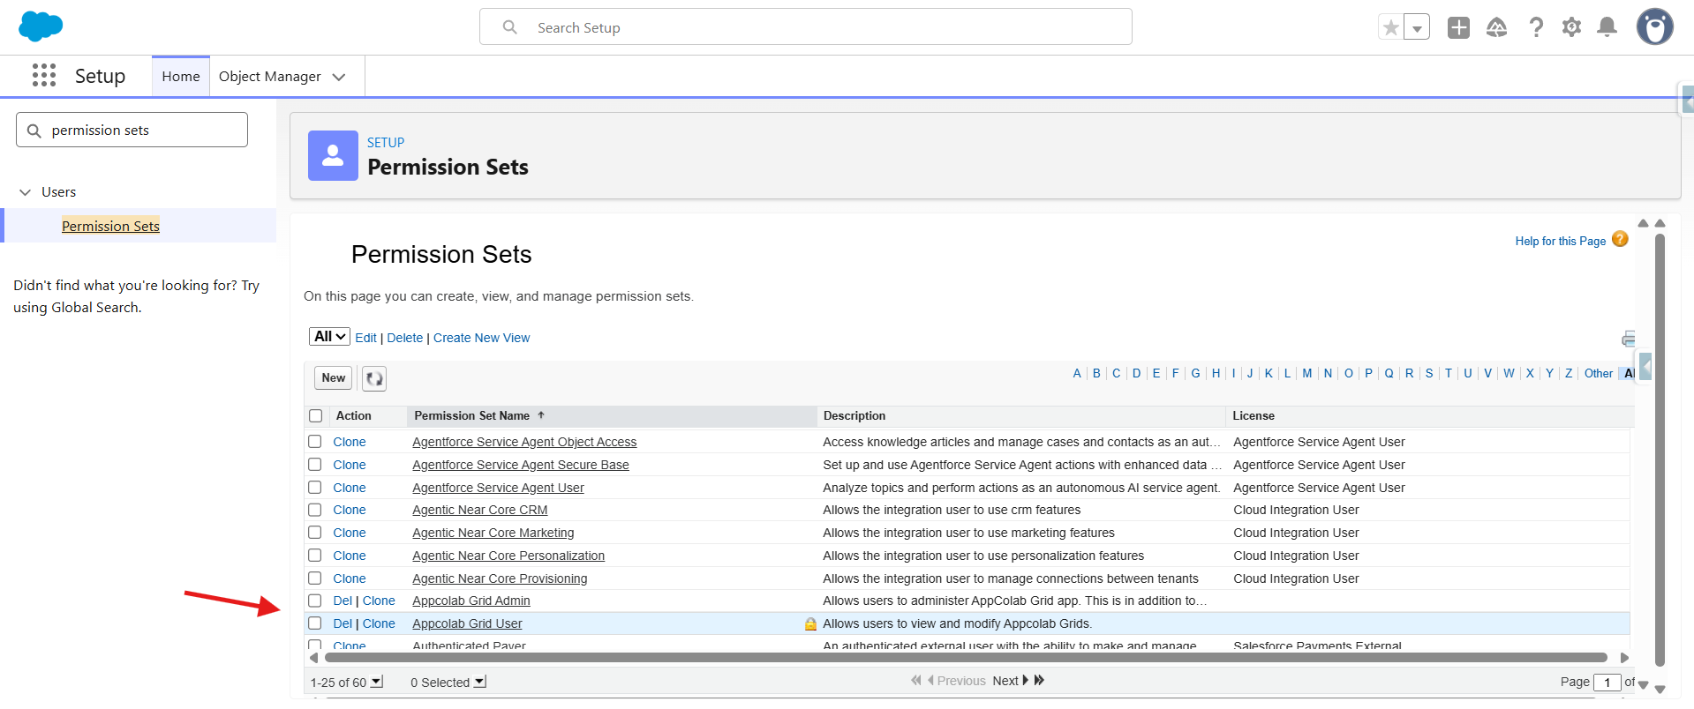Filter list by letter M
This screenshot has height=709, width=1694.
1307,374
